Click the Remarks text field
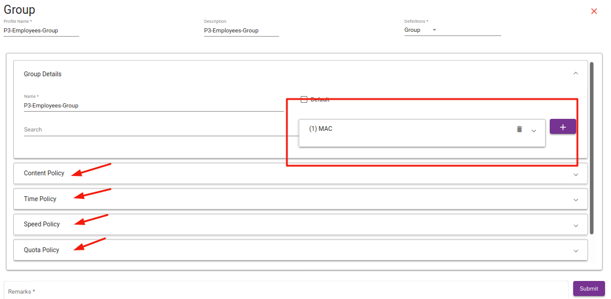611x299 pixels. point(285,291)
